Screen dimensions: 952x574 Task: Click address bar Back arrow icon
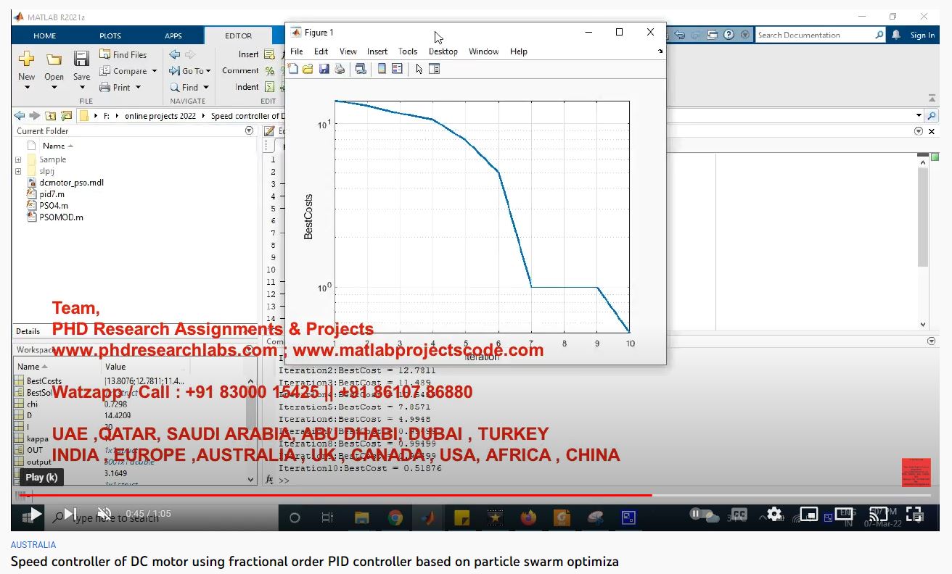point(20,116)
